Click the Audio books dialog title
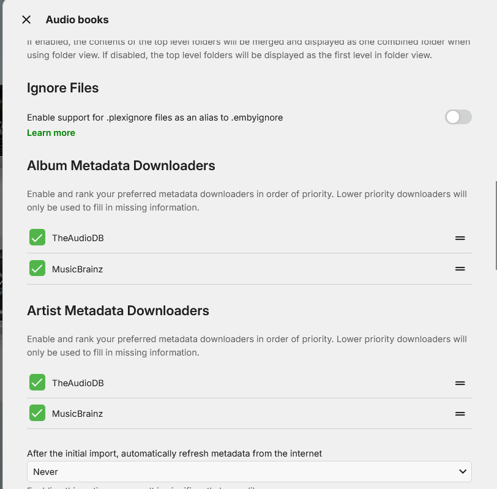This screenshot has width=497, height=489. [x=77, y=20]
